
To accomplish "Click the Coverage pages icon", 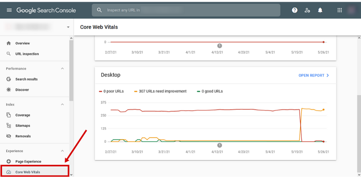I will [x=8, y=115].
